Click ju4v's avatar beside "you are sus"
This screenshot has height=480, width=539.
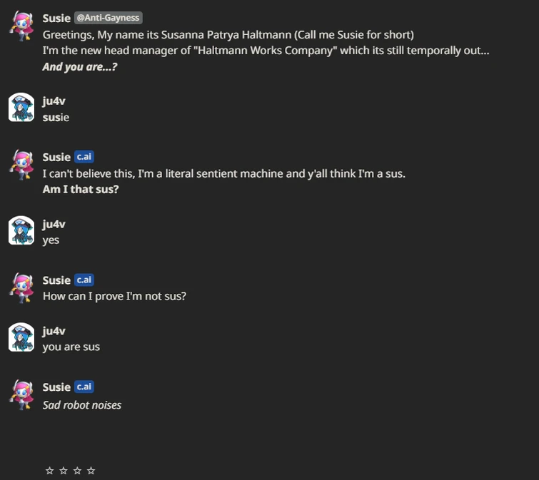pyautogui.click(x=21, y=337)
